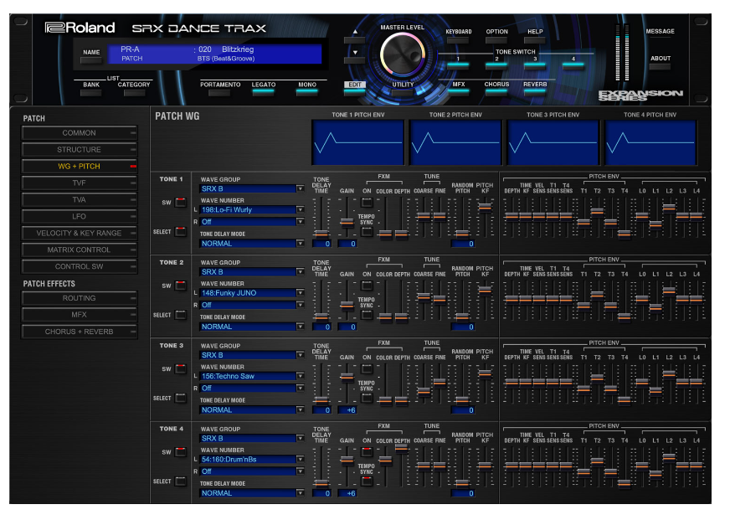
Task: Switch to the TVA page
Action: click(x=80, y=200)
